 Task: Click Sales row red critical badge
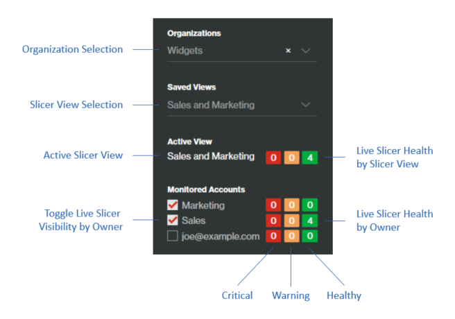[273, 221]
